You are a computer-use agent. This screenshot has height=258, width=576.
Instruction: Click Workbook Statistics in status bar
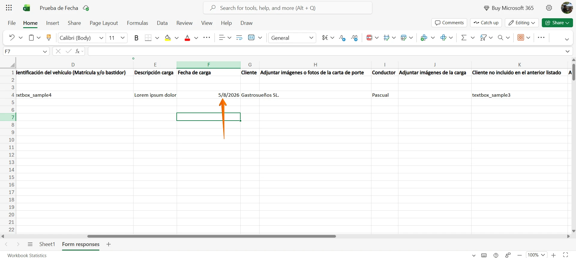coord(27,255)
